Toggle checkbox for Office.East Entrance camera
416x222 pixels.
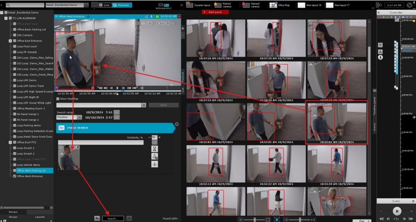pyautogui.click(x=14, y=41)
